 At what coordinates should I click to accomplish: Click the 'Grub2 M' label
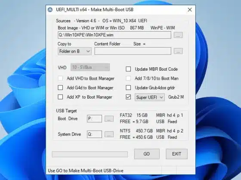pyautogui.click(x=176, y=97)
